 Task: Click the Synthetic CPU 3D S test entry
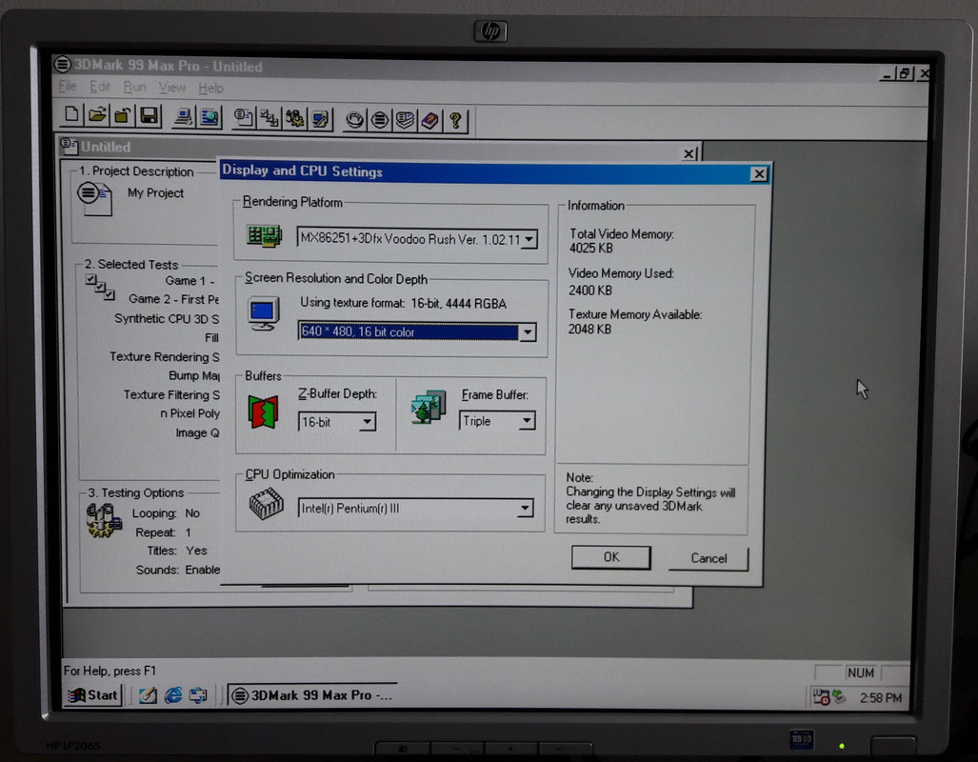point(167,318)
